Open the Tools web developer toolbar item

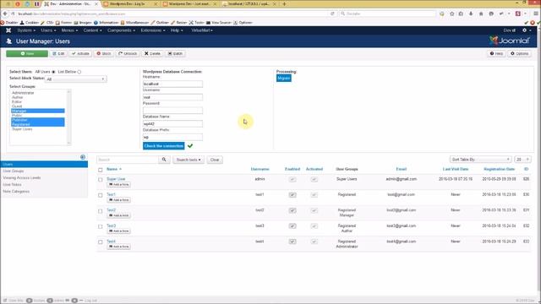coord(196,23)
